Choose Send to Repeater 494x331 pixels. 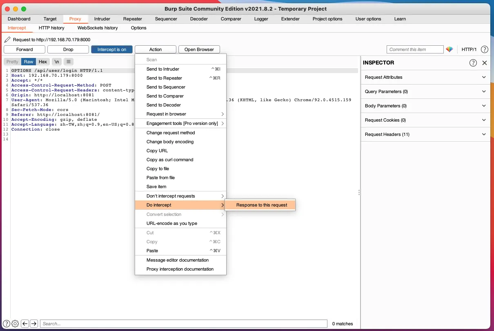[x=180, y=78]
